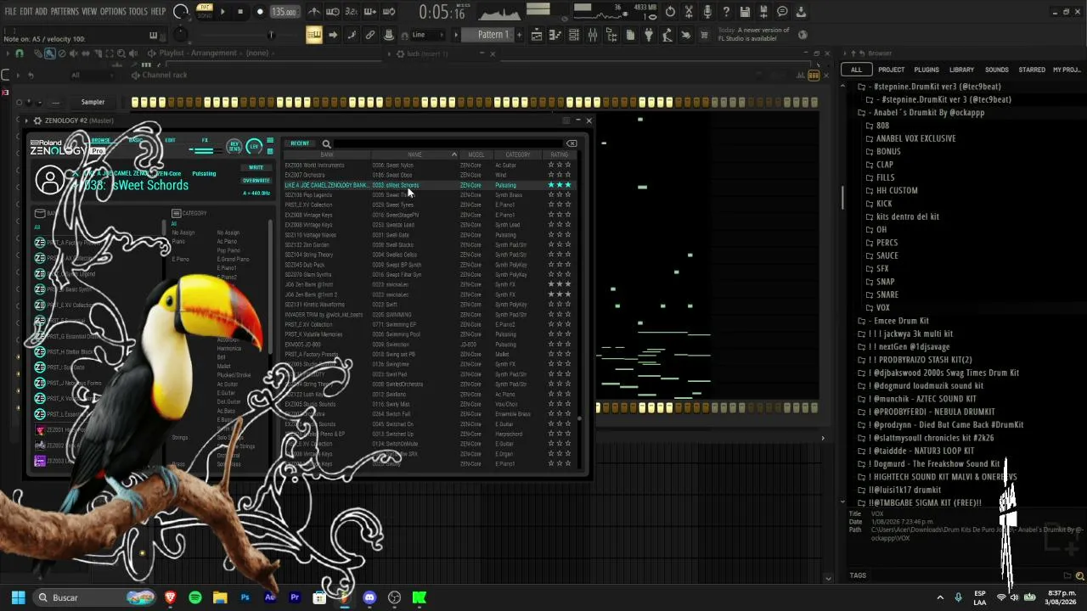Switch to LIBRARY tab in Browser
The height and width of the screenshot is (611, 1087).
[x=961, y=70]
